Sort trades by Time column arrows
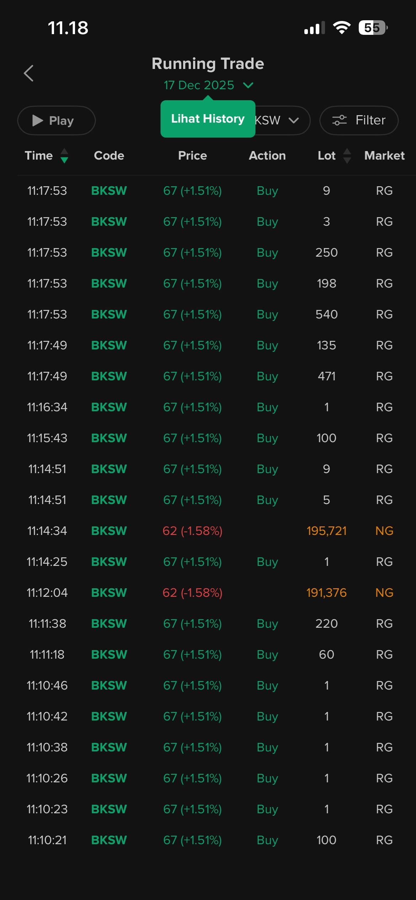The image size is (416, 900). [64, 156]
